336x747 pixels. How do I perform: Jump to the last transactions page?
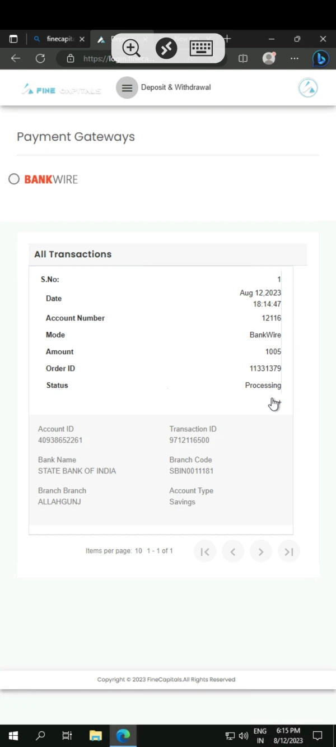pyautogui.click(x=289, y=552)
